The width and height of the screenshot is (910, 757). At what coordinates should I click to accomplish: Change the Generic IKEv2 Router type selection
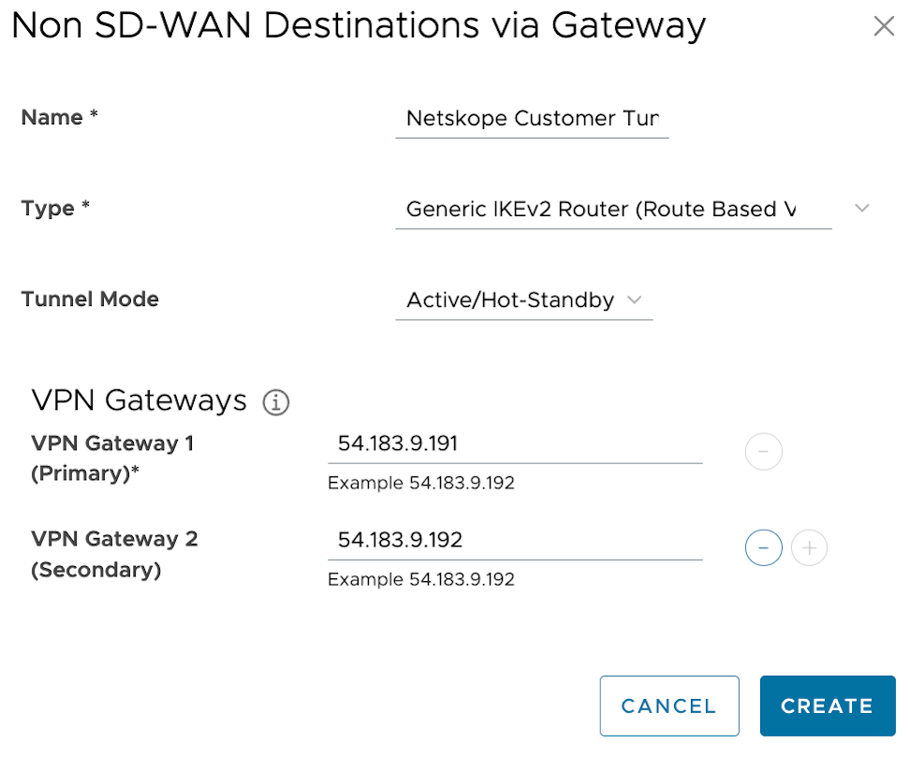point(613,209)
